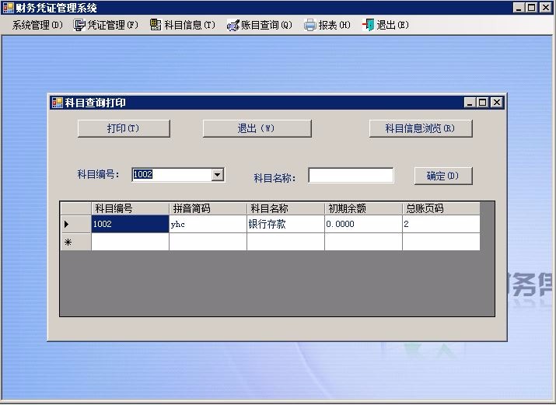Select grid cell 银行存款
Image resolution: width=556 pixels, height=405 pixels.
285,224
